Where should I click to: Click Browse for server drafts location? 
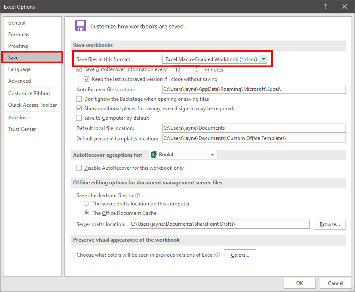click(330, 224)
